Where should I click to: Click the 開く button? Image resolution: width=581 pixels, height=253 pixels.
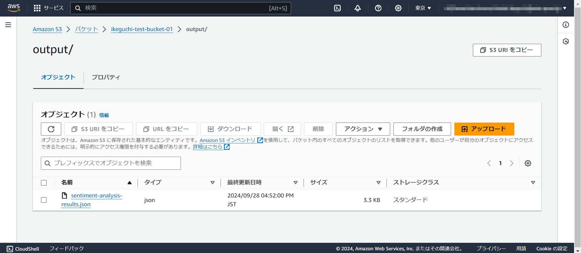click(282, 129)
